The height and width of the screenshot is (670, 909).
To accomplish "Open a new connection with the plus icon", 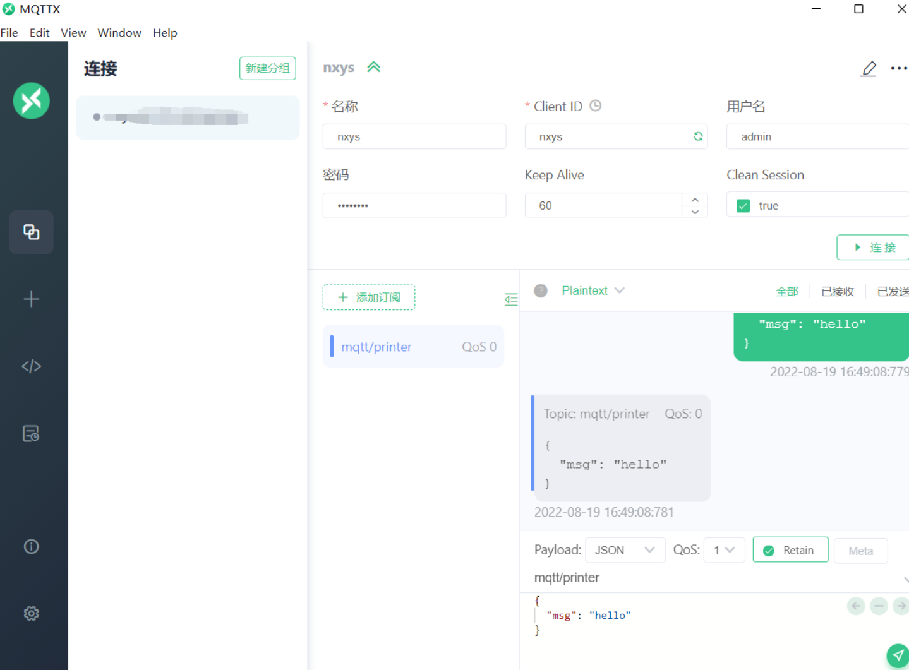I will point(31,299).
